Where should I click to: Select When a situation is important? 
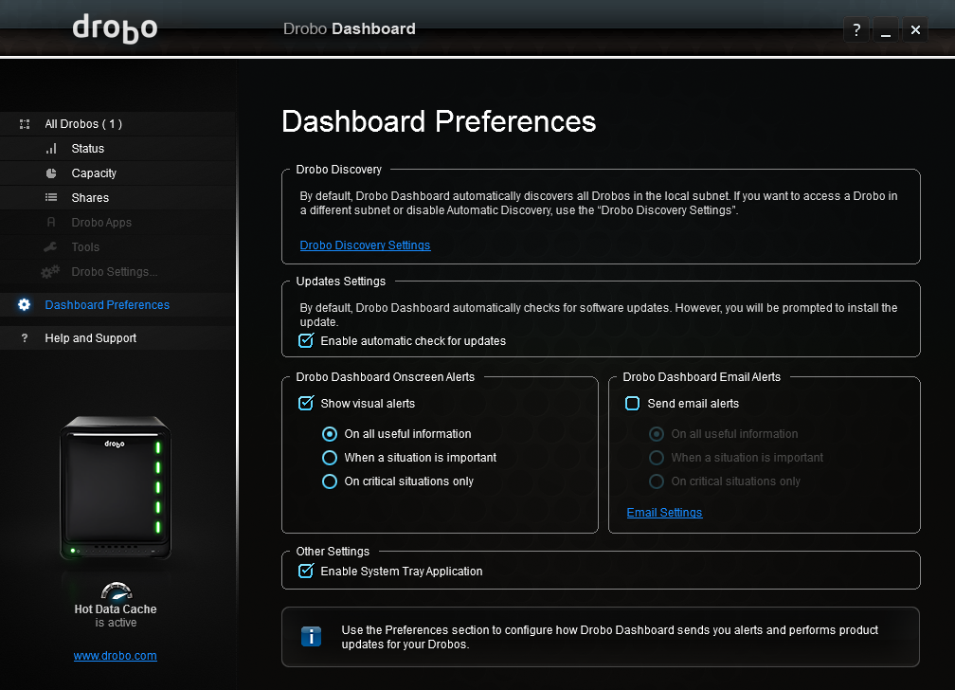pyautogui.click(x=330, y=458)
